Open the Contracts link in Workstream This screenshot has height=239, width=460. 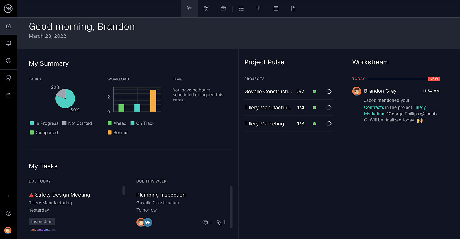pos(374,107)
